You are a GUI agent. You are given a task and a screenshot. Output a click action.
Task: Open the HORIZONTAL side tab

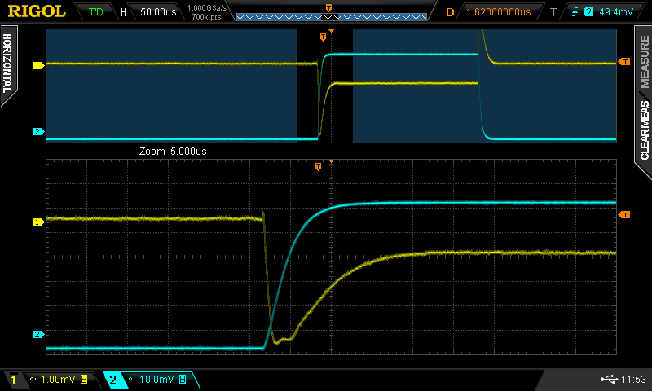[7, 64]
